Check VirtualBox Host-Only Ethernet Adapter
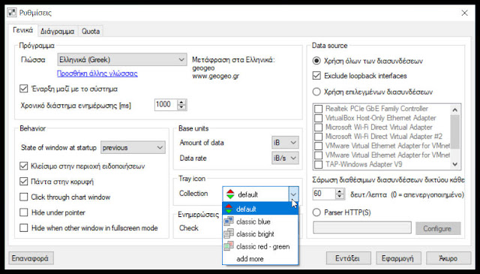 pyautogui.click(x=318, y=118)
